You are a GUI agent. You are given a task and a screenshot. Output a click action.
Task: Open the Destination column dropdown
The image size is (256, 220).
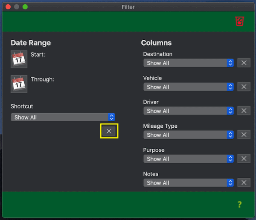[189, 63]
